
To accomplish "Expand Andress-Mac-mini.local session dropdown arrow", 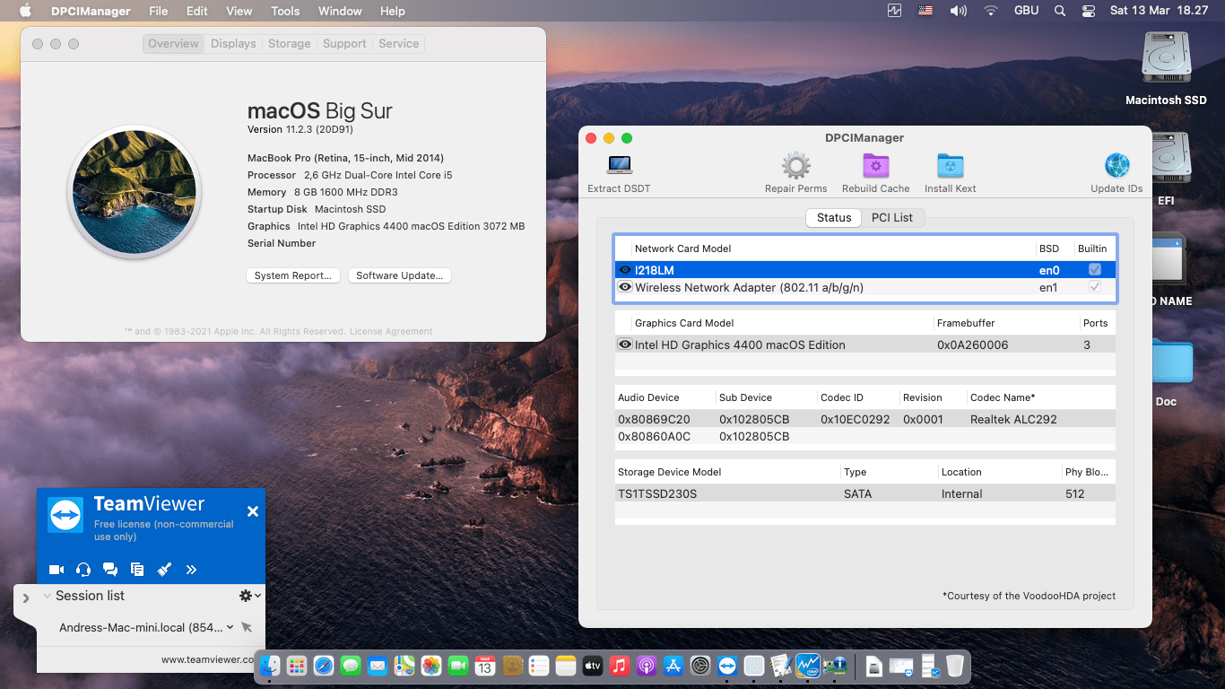I will (230, 628).
